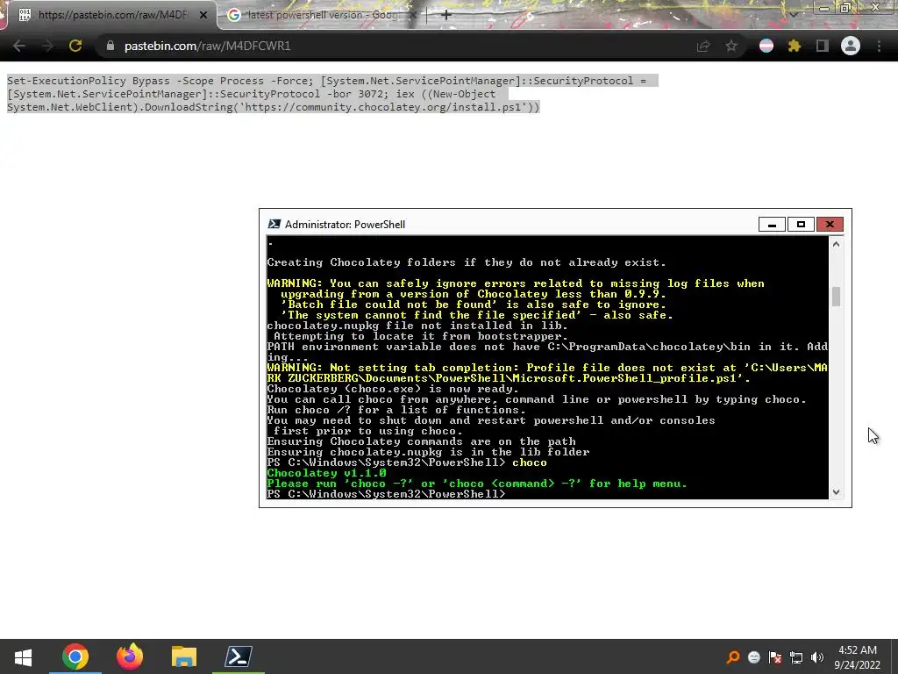Click the chocolatey install.ps1 URL text

(x=385, y=107)
